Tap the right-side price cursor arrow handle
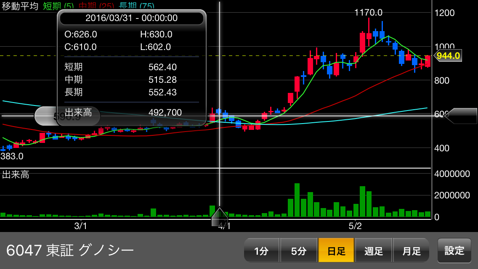This screenshot has width=478, height=269. tap(461, 116)
